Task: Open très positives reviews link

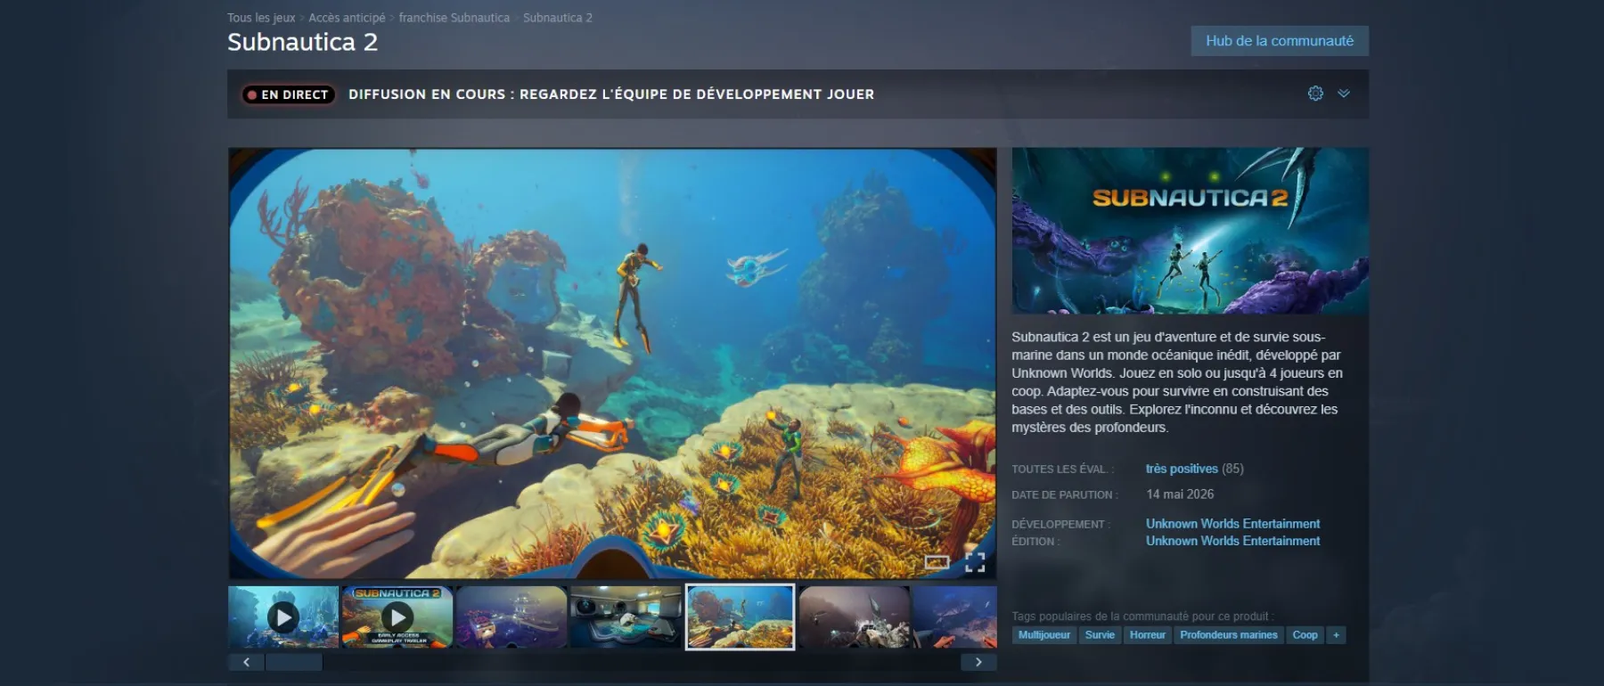Action: (1182, 469)
